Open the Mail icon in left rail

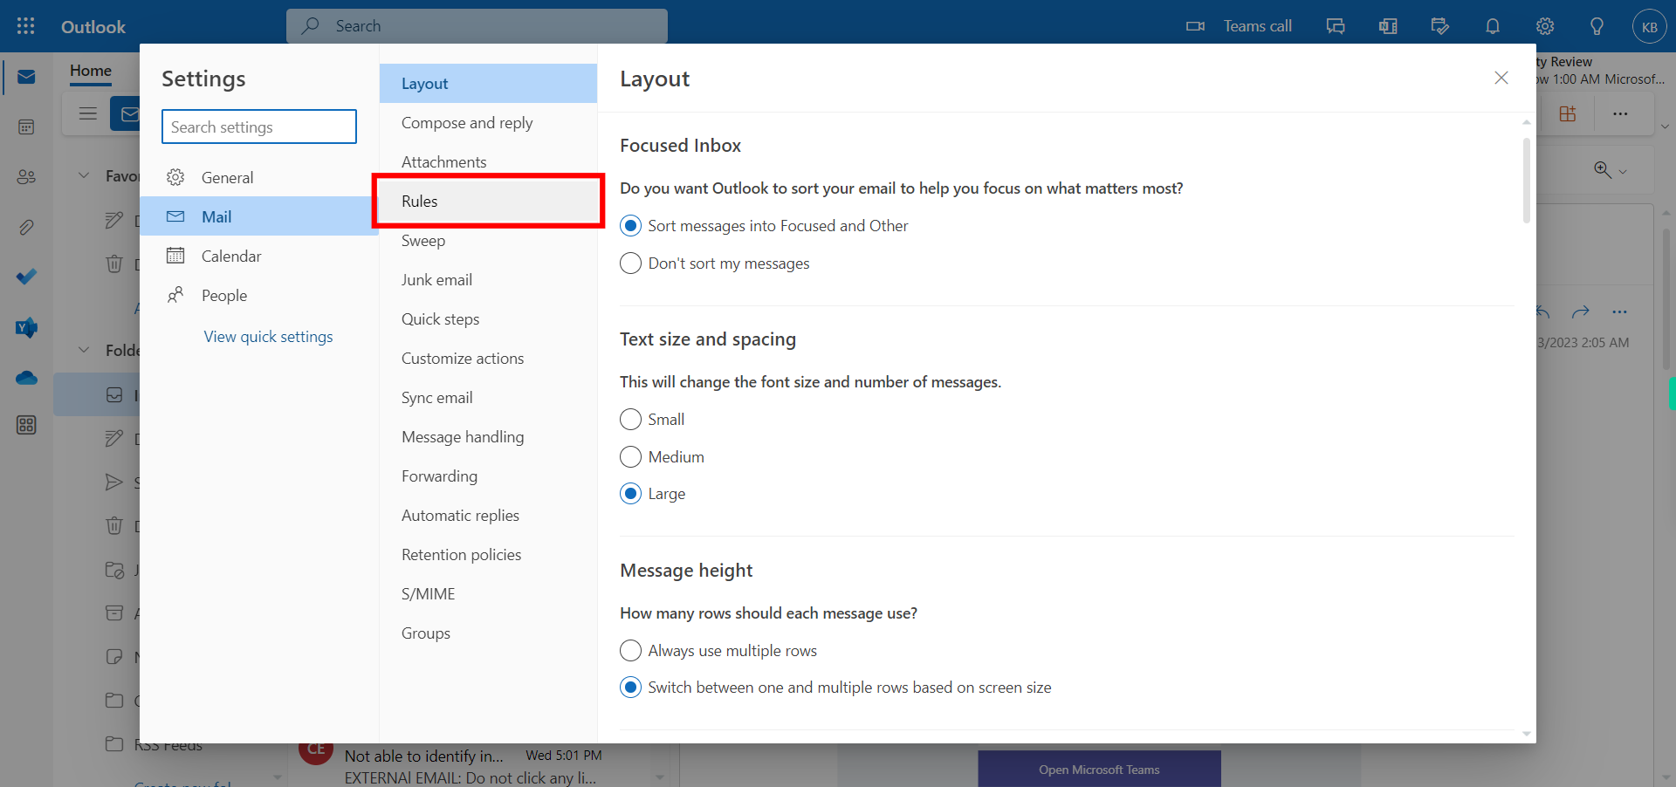pos(26,77)
